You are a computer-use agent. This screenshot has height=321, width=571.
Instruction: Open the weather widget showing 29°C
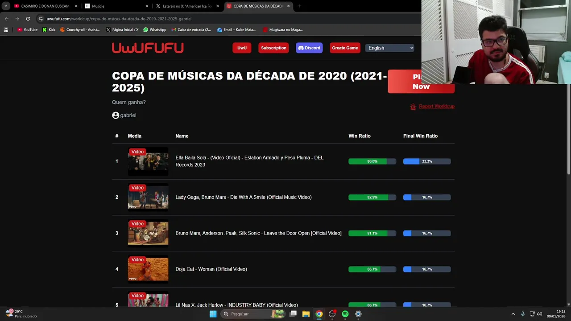21,314
